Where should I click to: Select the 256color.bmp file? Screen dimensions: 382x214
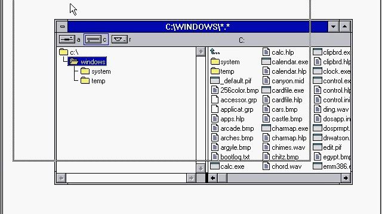pos(235,90)
